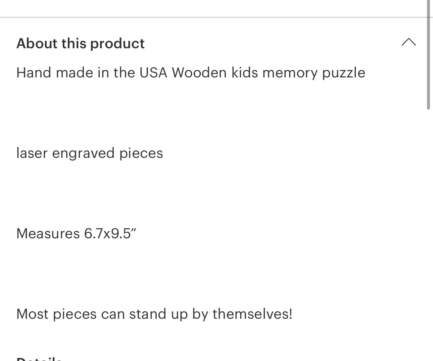Click the upward chevron arrow icon
The image size is (433, 361).
[408, 43]
